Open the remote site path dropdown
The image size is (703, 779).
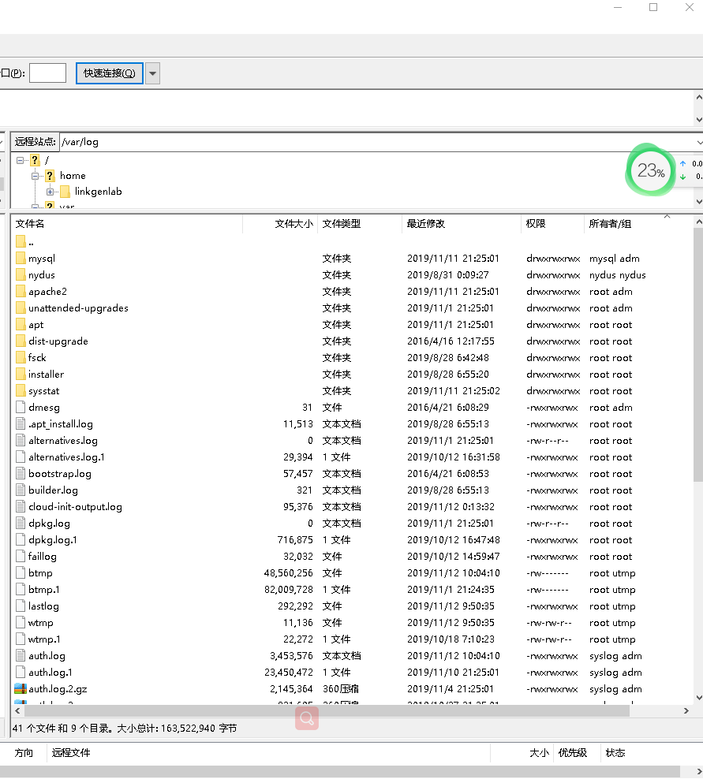pyautogui.click(x=698, y=142)
